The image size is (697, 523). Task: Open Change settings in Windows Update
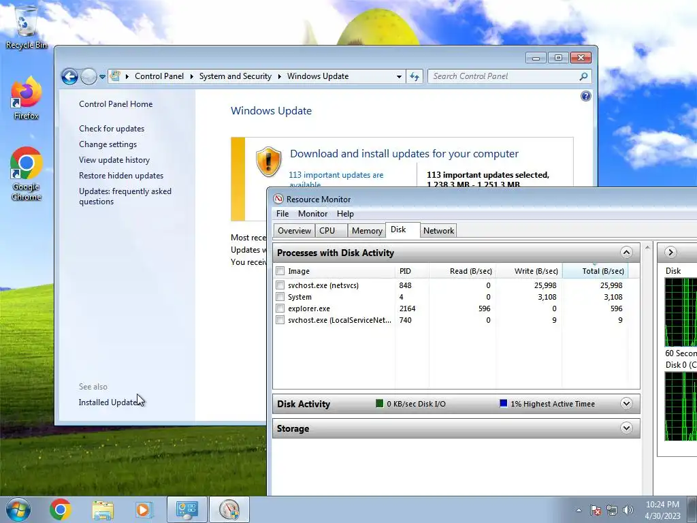coord(108,144)
